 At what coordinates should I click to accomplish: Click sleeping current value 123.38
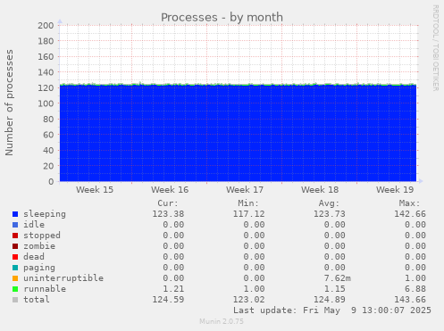[x=168, y=214]
